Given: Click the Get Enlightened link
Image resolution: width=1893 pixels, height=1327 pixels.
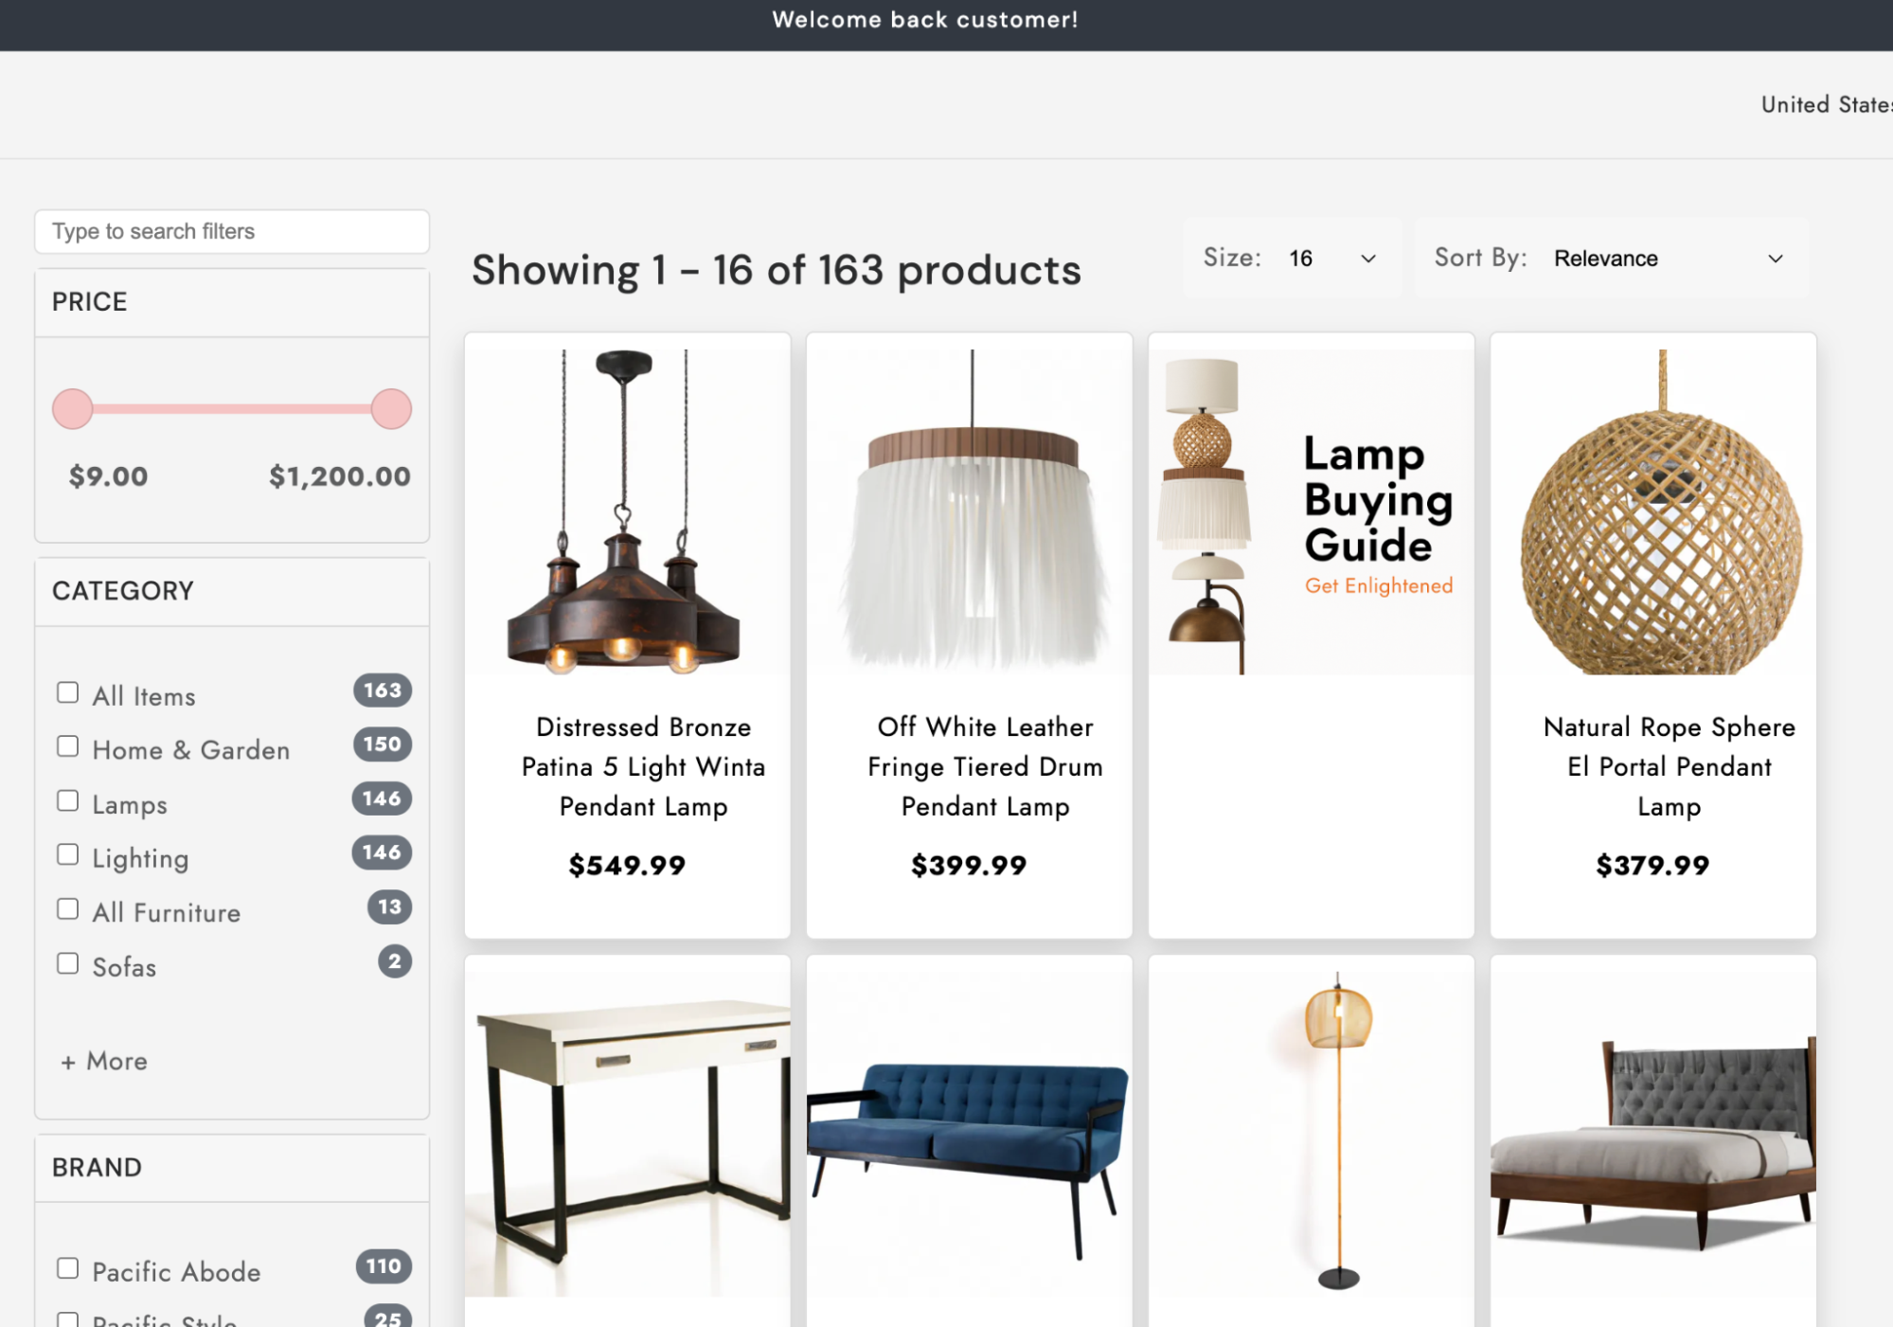Looking at the screenshot, I should coord(1378,586).
